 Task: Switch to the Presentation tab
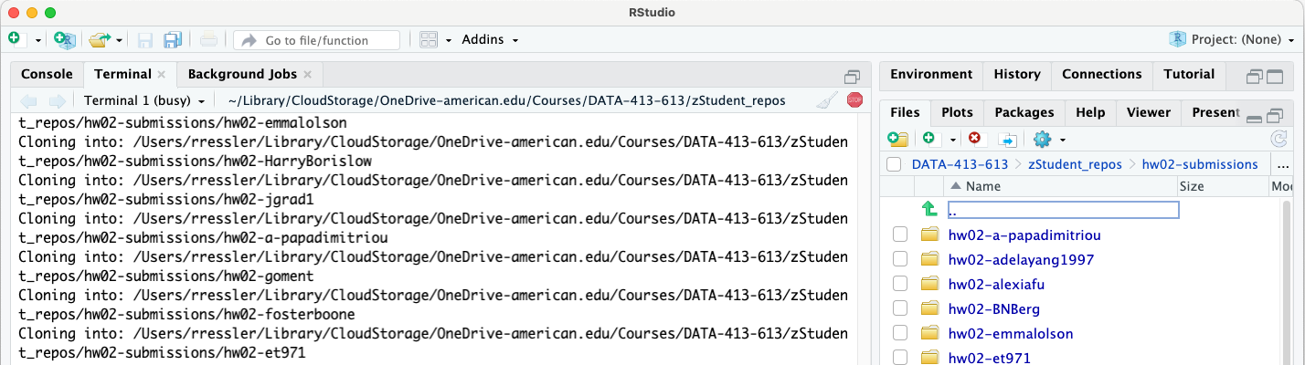[x=1215, y=112]
